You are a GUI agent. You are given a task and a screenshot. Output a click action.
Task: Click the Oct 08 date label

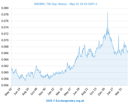pos(34,92)
